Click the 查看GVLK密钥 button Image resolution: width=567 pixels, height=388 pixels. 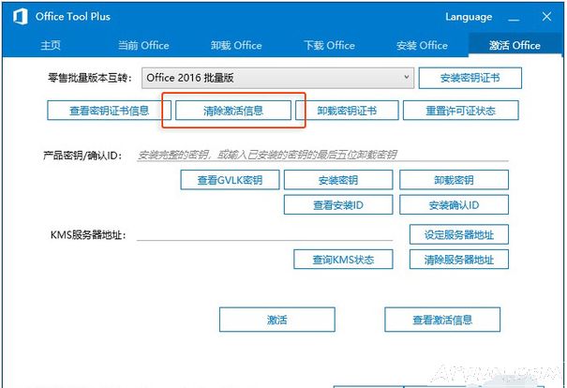click(230, 180)
